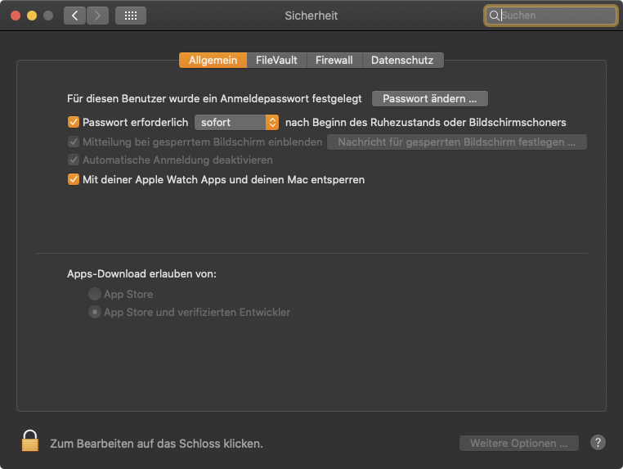Viewport: 623px width, 469px height.
Task: Open help with the question mark button
Action: pos(598,443)
